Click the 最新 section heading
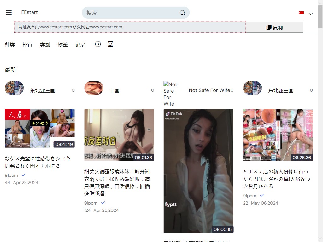Image resolution: width=323 pixels, height=242 pixels. pos(10,70)
